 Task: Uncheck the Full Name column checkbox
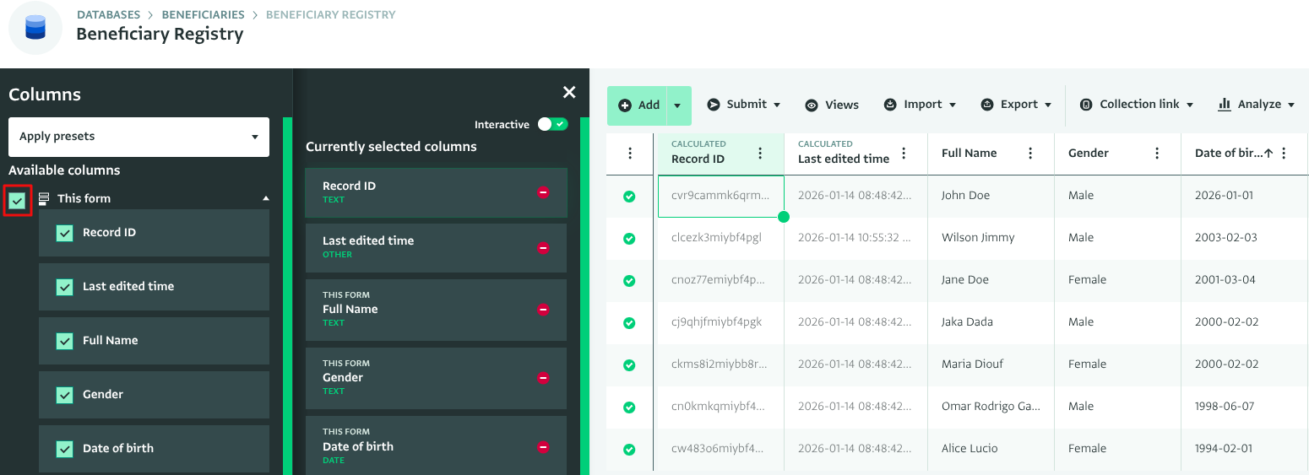[x=65, y=341]
